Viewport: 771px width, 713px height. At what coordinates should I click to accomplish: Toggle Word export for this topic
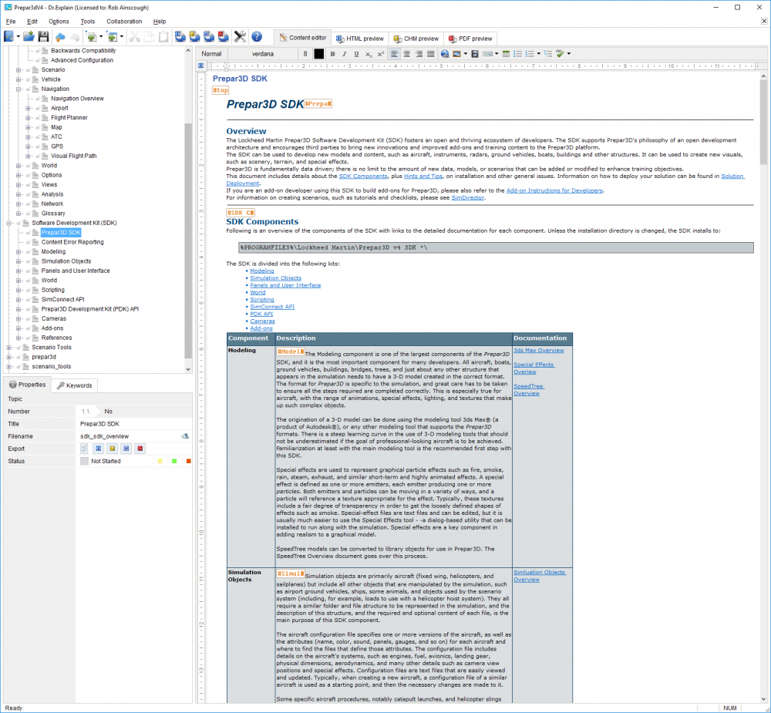coord(126,449)
